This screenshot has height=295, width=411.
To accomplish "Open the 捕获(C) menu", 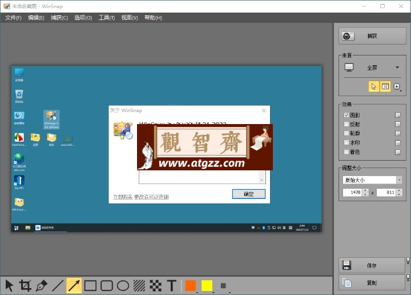I will tap(59, 18).
